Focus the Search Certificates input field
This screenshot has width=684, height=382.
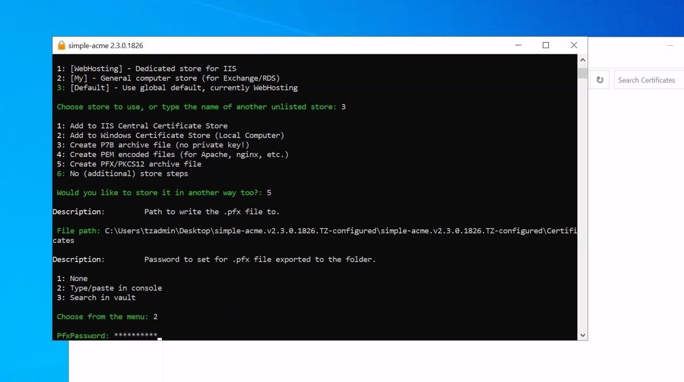click(x=649, y=80)
